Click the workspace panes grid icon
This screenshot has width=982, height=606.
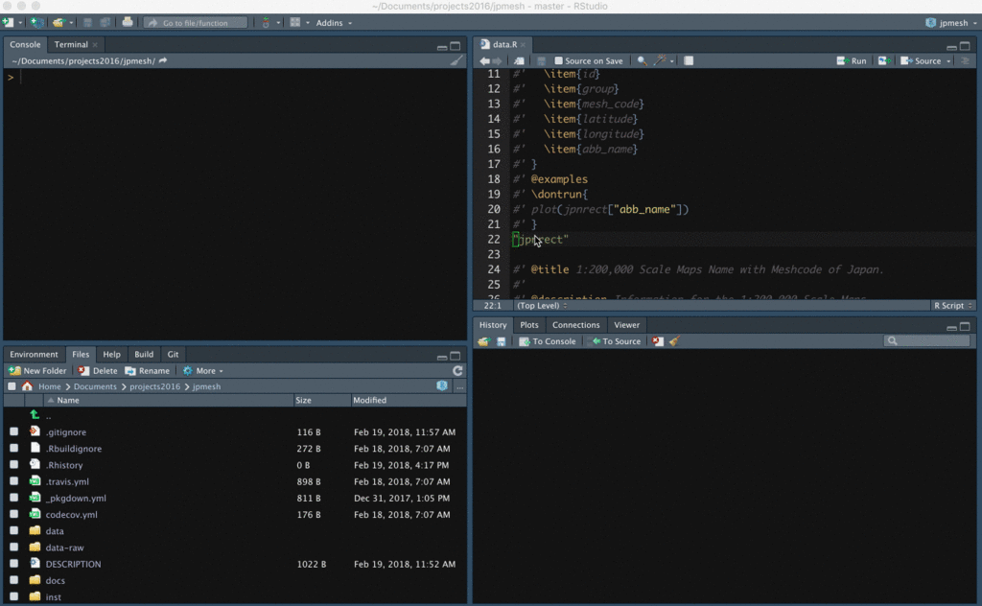coord(295,23)
